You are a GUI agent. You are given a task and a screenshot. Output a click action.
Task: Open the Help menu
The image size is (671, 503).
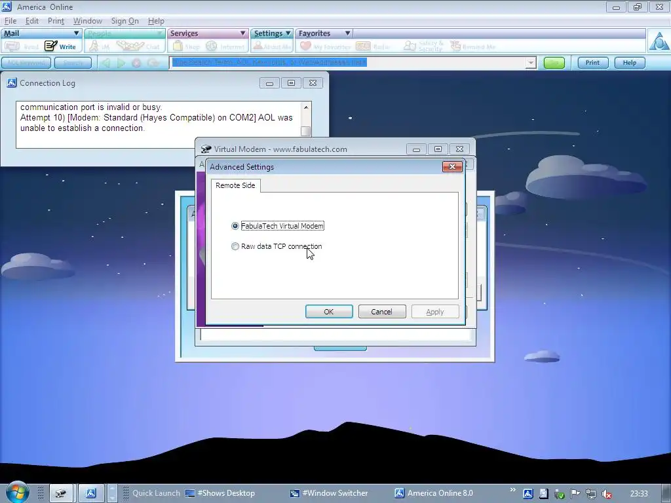[156, 21]
